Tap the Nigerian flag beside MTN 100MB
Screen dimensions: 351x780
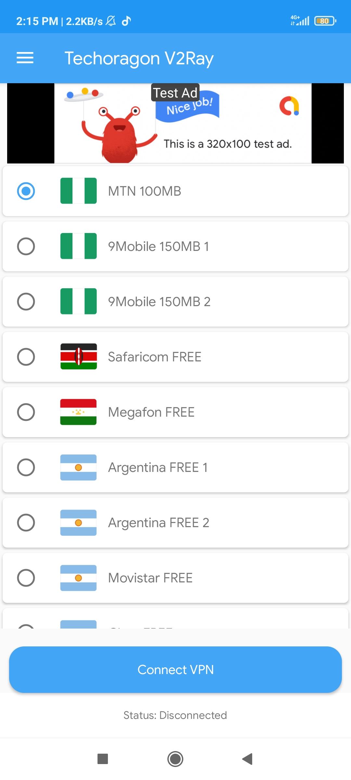(78, 191)
